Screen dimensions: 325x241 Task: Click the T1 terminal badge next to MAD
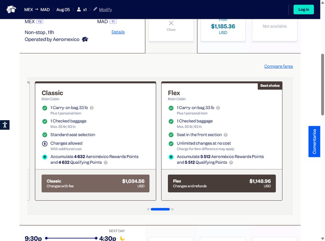(x=113, y=21)
